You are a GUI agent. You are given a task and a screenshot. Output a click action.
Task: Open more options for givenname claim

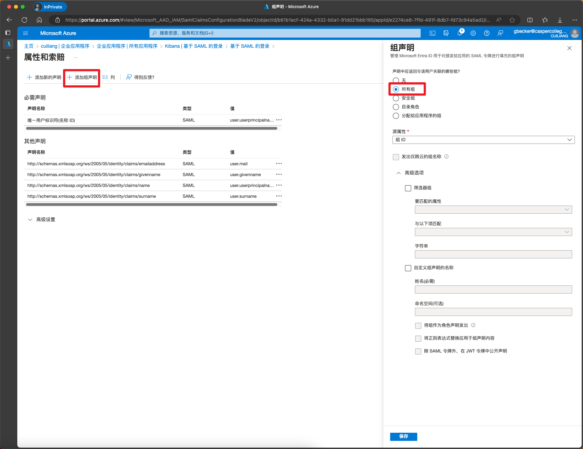pos(279,174)
